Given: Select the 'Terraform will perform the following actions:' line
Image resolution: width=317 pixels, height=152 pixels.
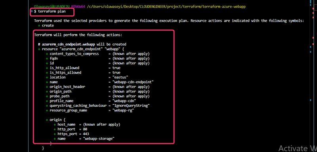Looking at the screenshot, I should (78, 35).
